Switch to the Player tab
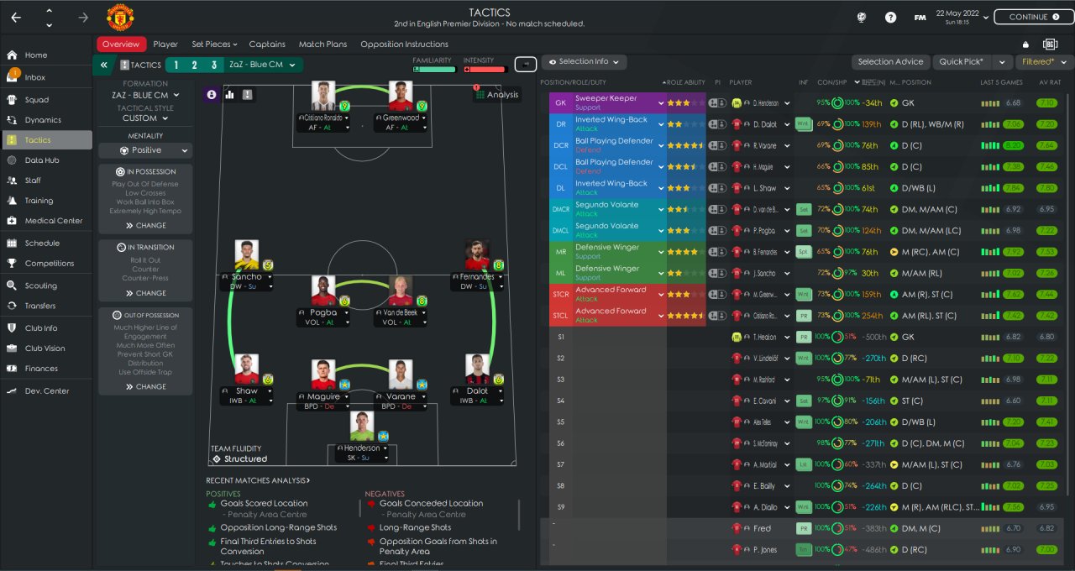 [165, 45]
